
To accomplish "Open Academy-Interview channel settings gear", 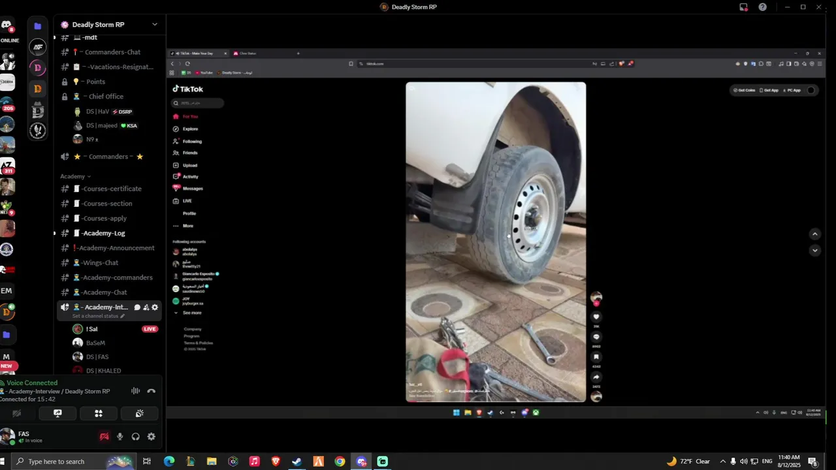I will click(x=155, y=307).
